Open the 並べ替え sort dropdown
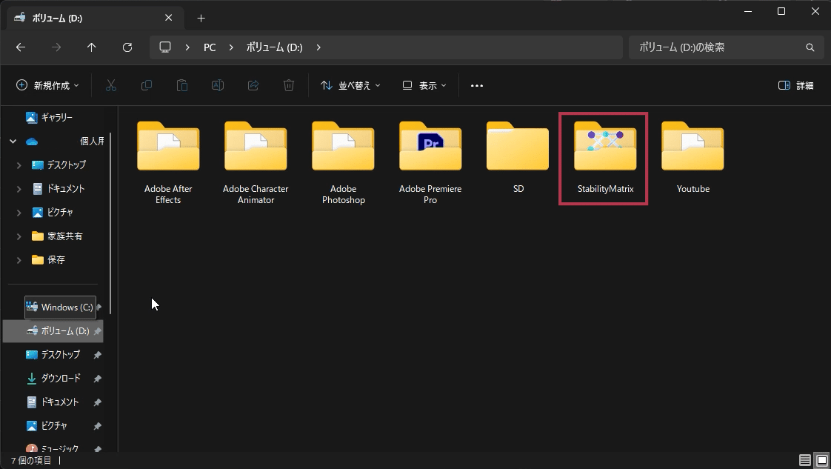831x469 pixels. 350,85
